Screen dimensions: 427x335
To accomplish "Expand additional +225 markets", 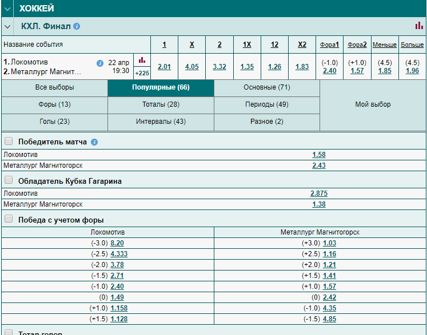I will tap(142, 73).
